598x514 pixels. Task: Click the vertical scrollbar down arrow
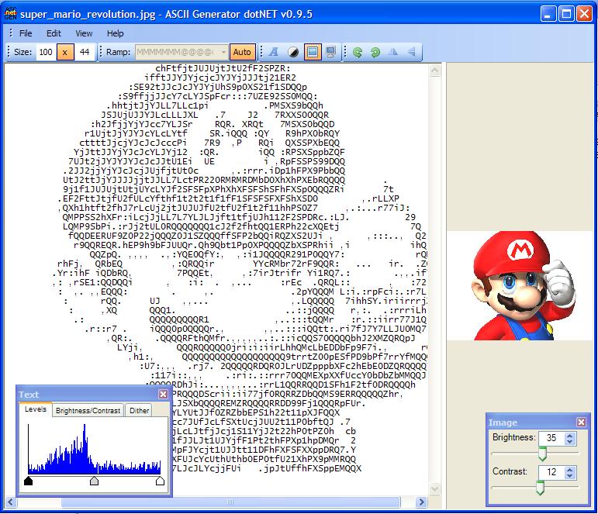435,489
